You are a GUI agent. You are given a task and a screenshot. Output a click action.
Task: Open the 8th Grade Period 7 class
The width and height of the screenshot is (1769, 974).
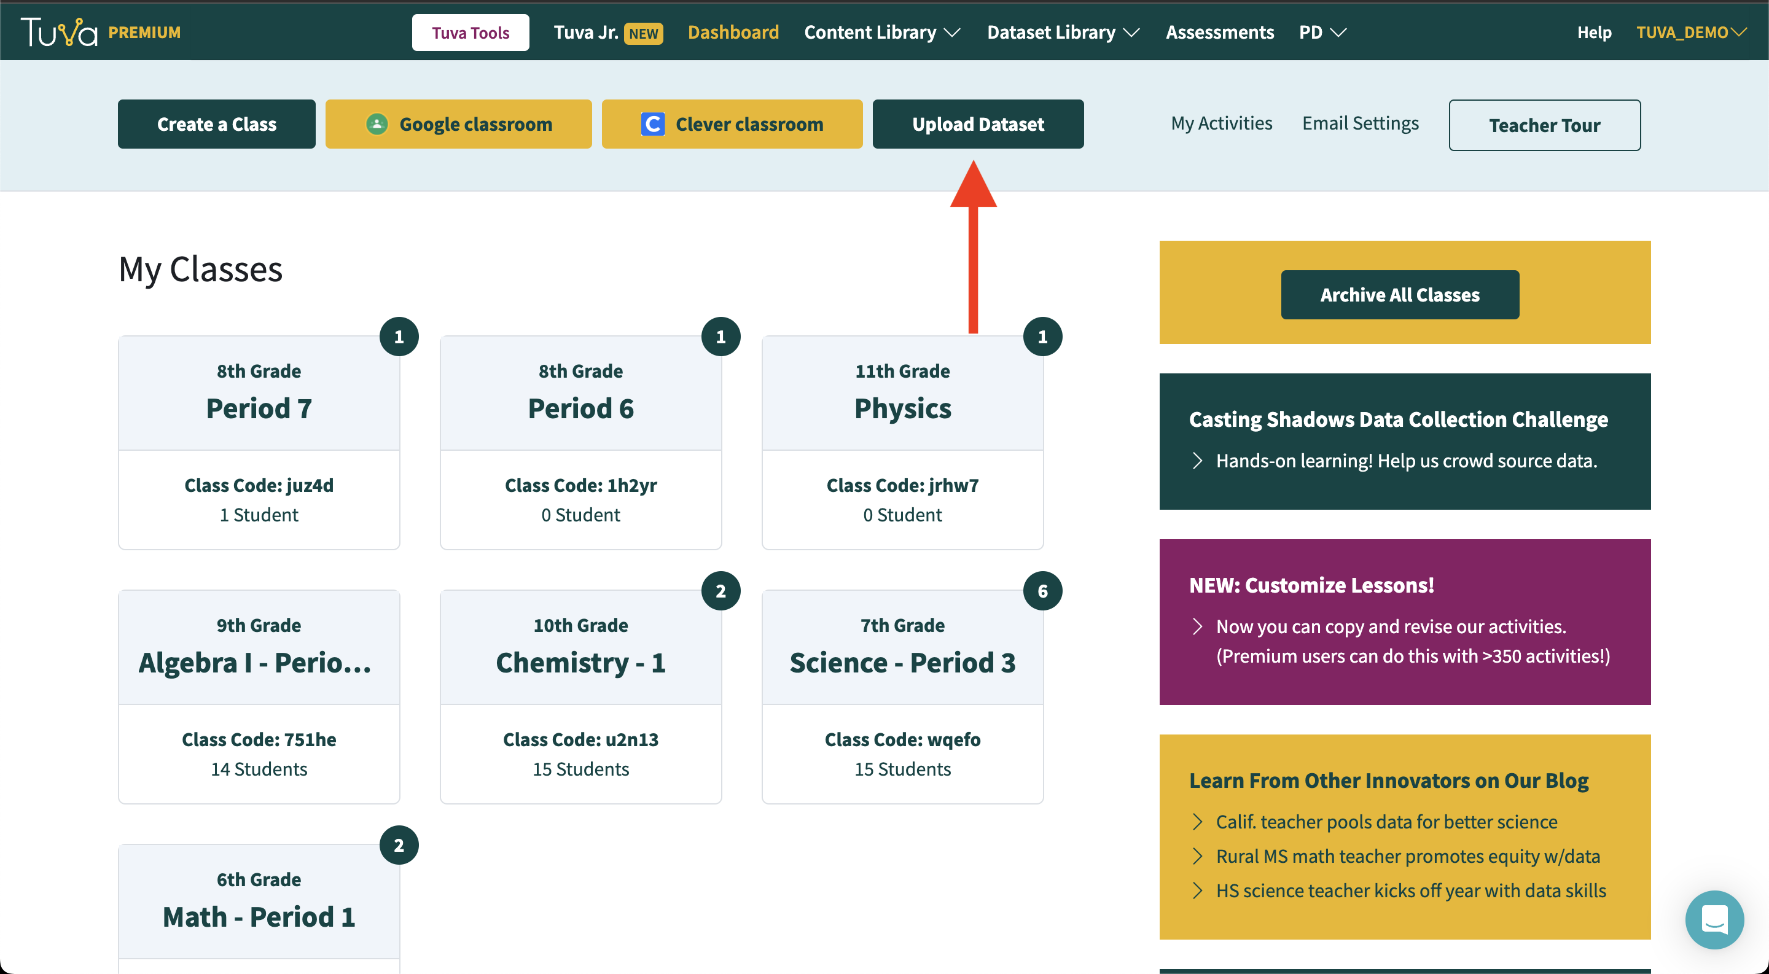259,442
